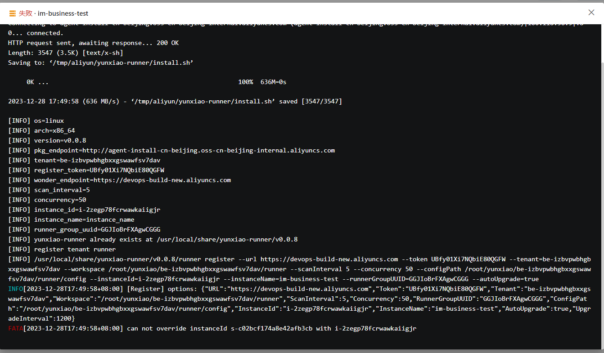The height and width of the screenshot is (353, 604).
Task: Click the 'yunxiao-runner already exists' log line
Action: tap(153, 240)
